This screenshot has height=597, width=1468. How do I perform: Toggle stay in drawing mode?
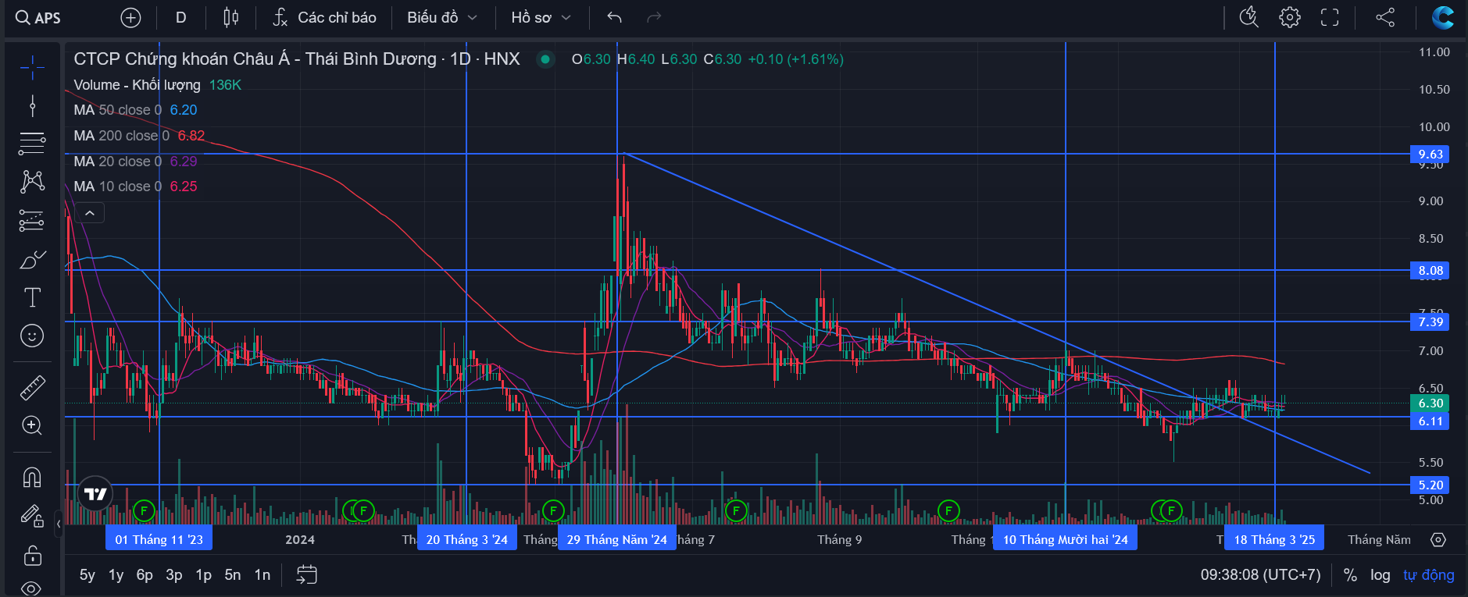32,516
